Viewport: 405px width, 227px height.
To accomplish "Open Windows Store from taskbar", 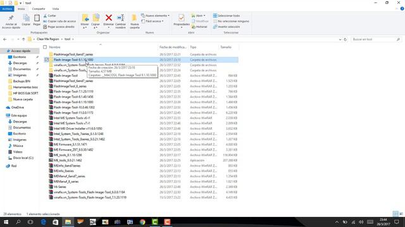I will click(55, 222).
